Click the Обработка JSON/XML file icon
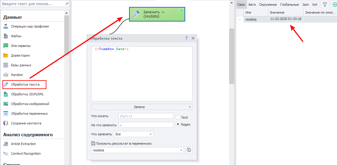This screenshot has width=337, height=165. click(6, 94)
